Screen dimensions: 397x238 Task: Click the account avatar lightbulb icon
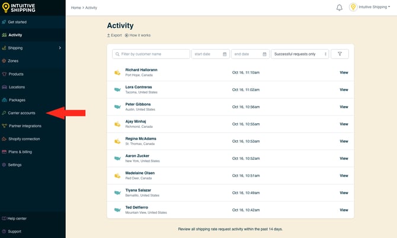pos(353,7)
